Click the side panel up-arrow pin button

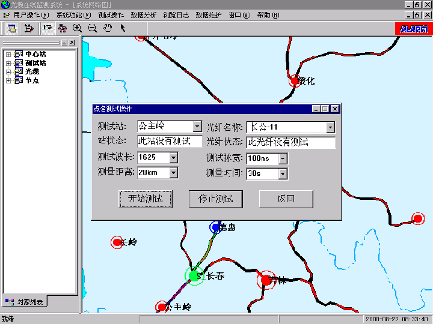click(x=64, y=43)
